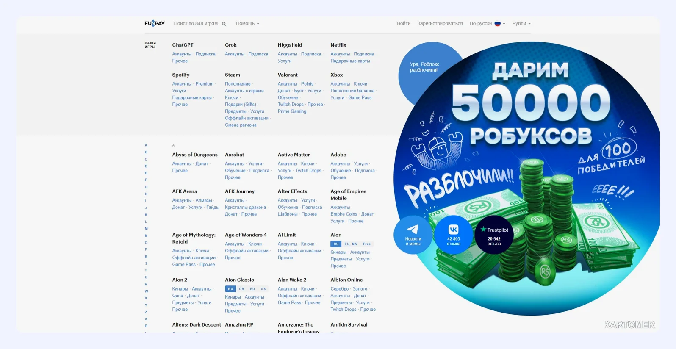Open Steam Смена региона link

tap(241, 125)
